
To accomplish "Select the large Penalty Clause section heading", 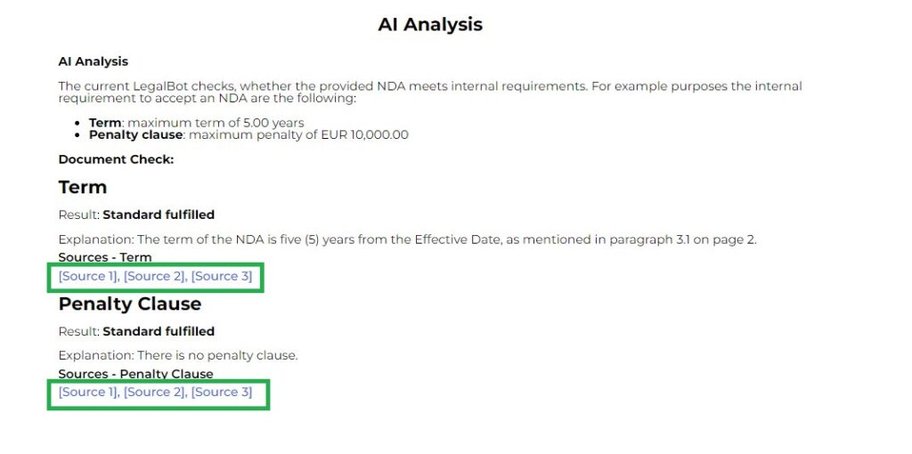I will pyautogui.click(x=130, y=304).
